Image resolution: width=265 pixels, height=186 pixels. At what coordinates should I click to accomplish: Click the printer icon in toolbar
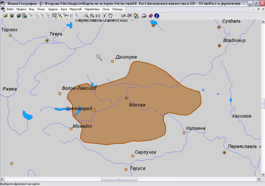click(x=144, y=16)
